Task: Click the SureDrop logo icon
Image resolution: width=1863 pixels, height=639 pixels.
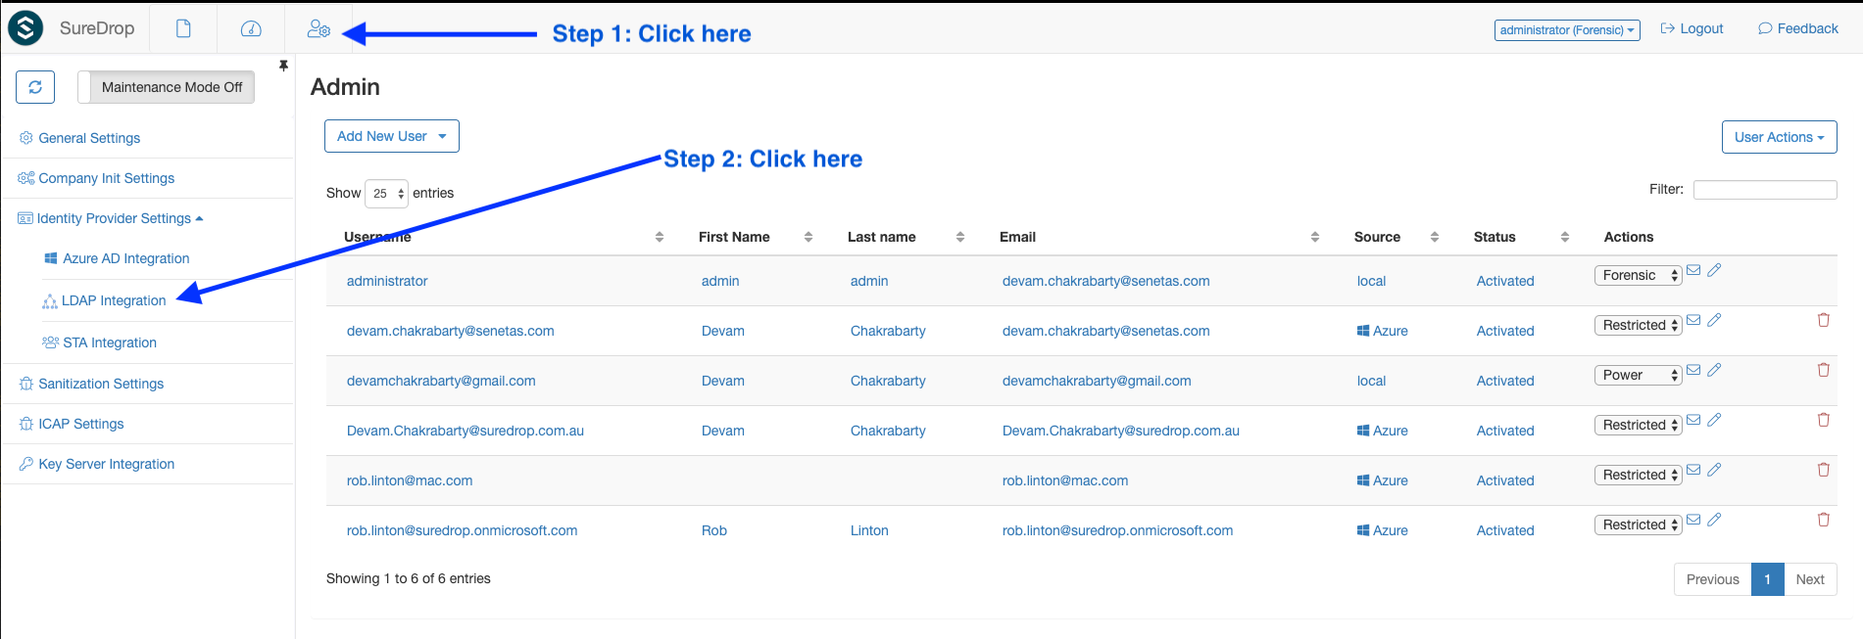Action: click(x=25, y=28)
